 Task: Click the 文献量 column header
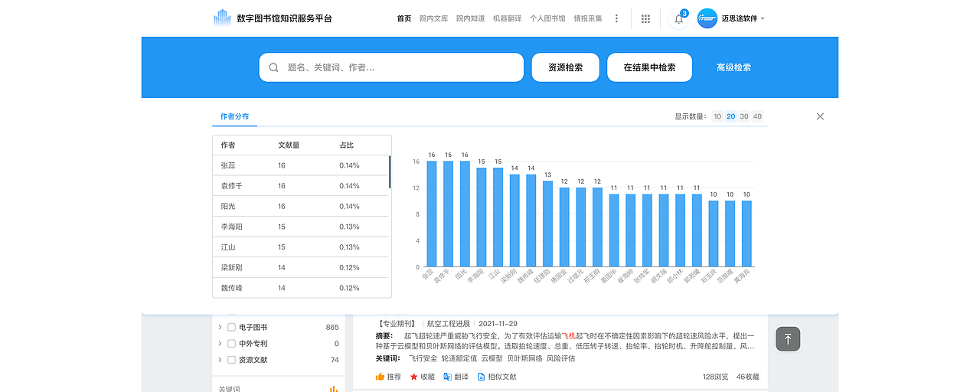pos(289,145)
